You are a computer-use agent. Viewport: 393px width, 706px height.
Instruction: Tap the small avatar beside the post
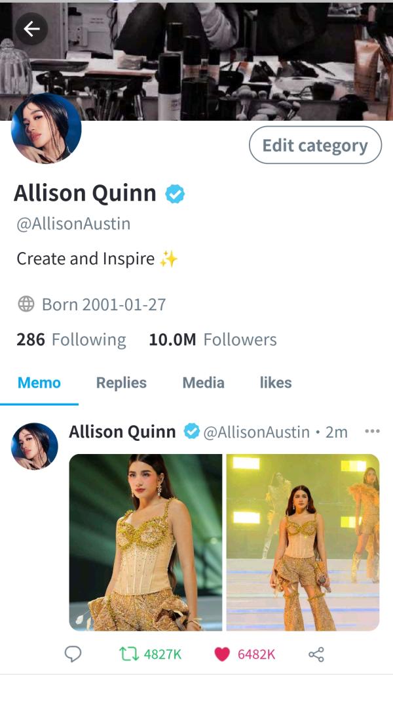pyautogui.click(x=35, y=446)
